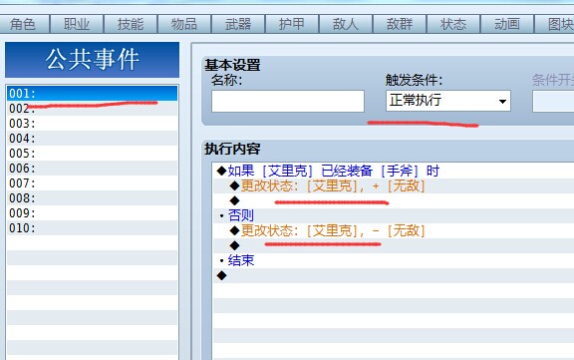Switch to the 角色 tab
Screen dimensions: 574x360
point(24,24)
